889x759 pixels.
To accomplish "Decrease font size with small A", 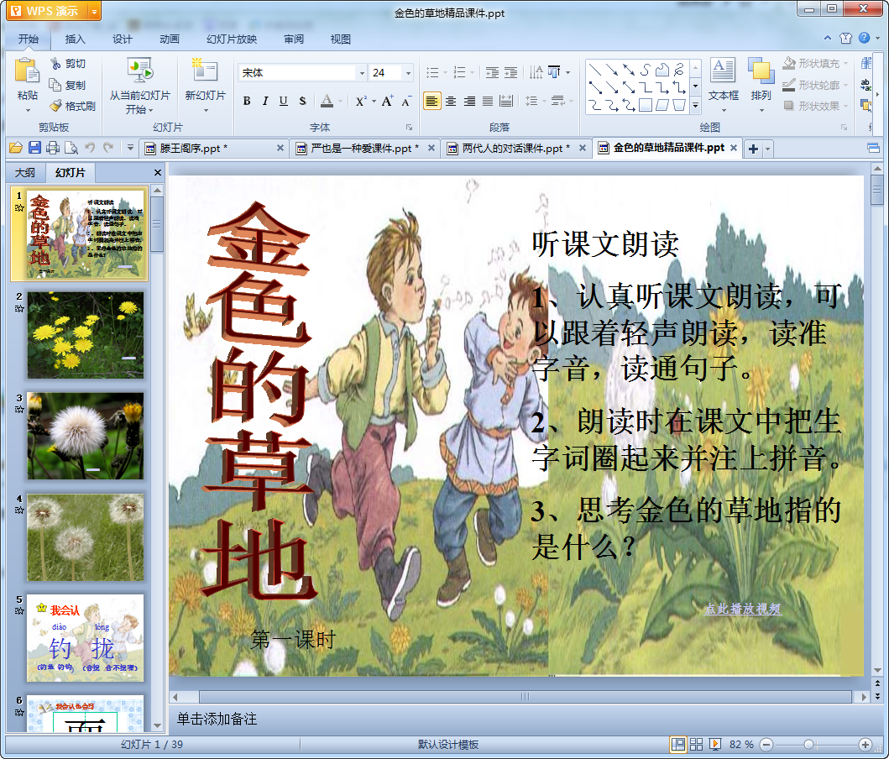I will 406,102.
